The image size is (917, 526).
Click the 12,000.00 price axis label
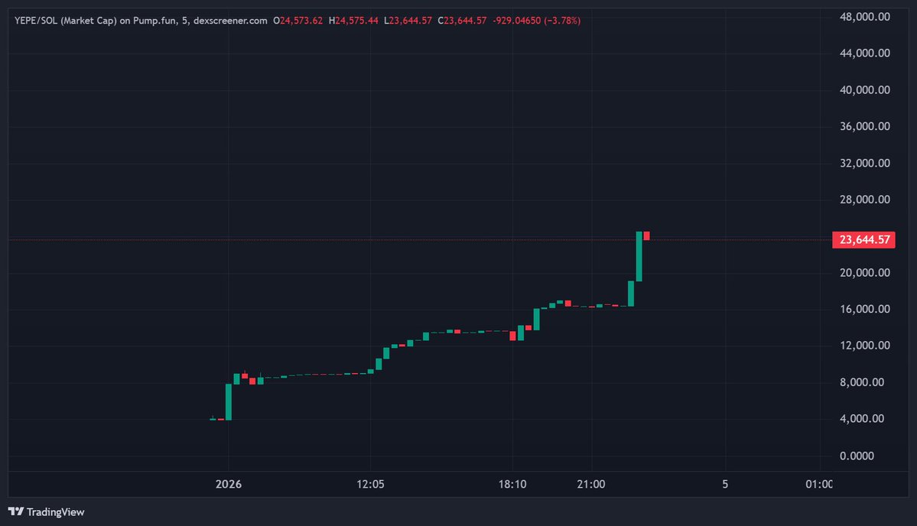(x=864, y=346)
